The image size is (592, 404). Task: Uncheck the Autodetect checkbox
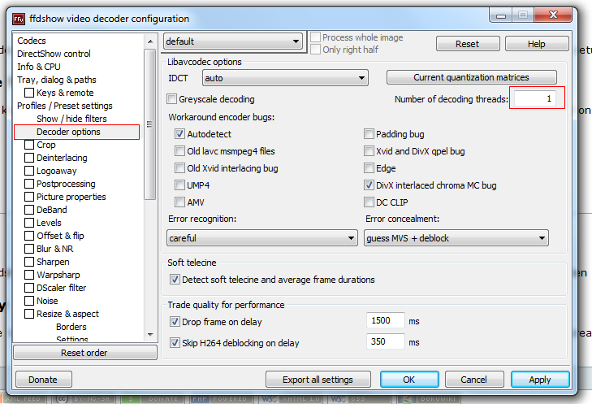(179, 134)
